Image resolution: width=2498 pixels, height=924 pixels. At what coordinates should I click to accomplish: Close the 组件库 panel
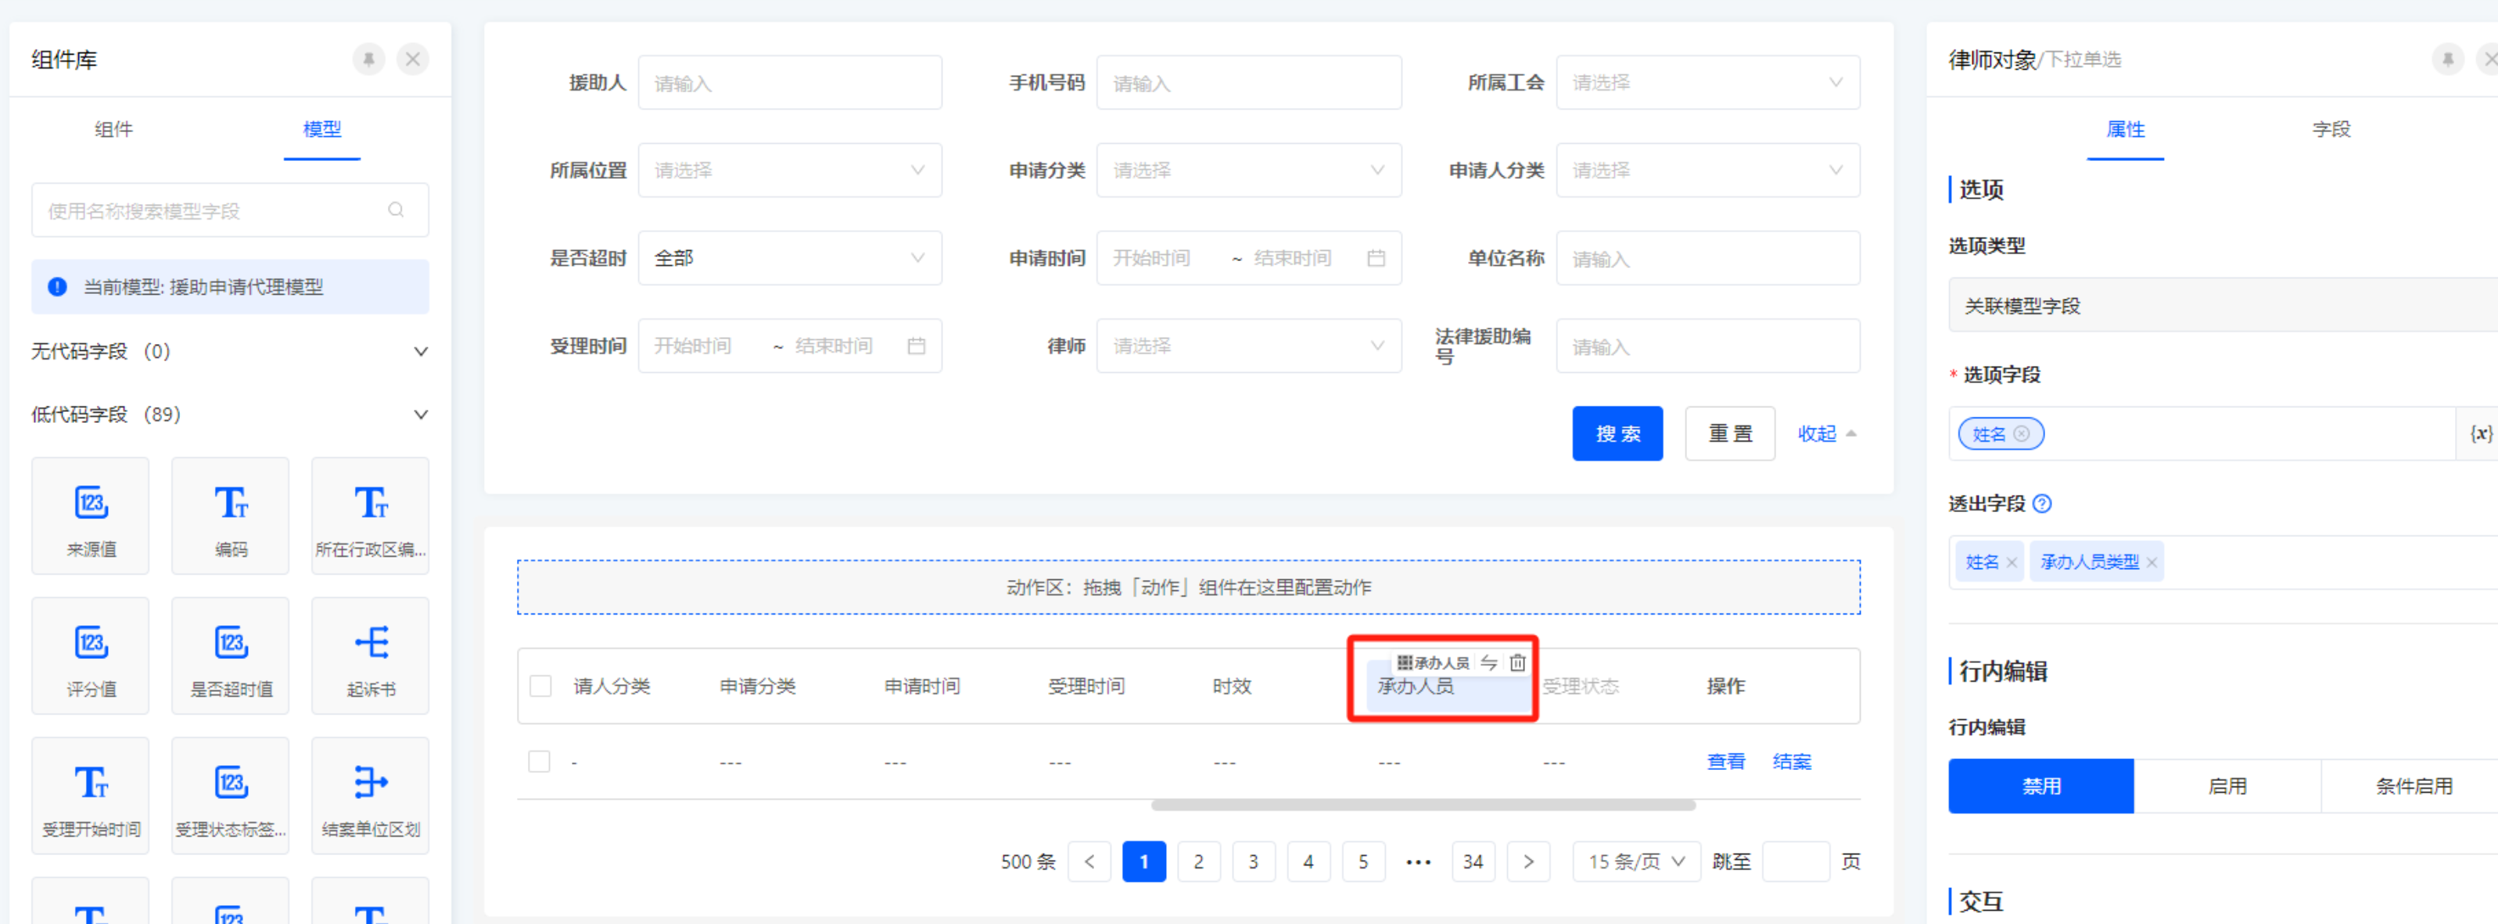413,59
